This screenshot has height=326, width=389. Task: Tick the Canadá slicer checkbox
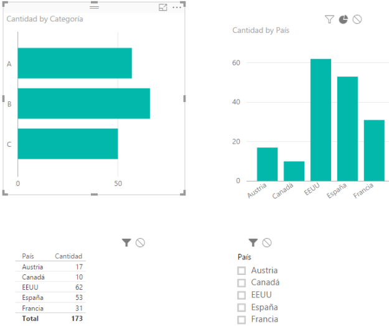click(241, 283)
